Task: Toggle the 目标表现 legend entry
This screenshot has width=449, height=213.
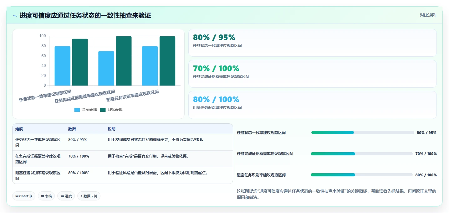Action: [111, 110]
